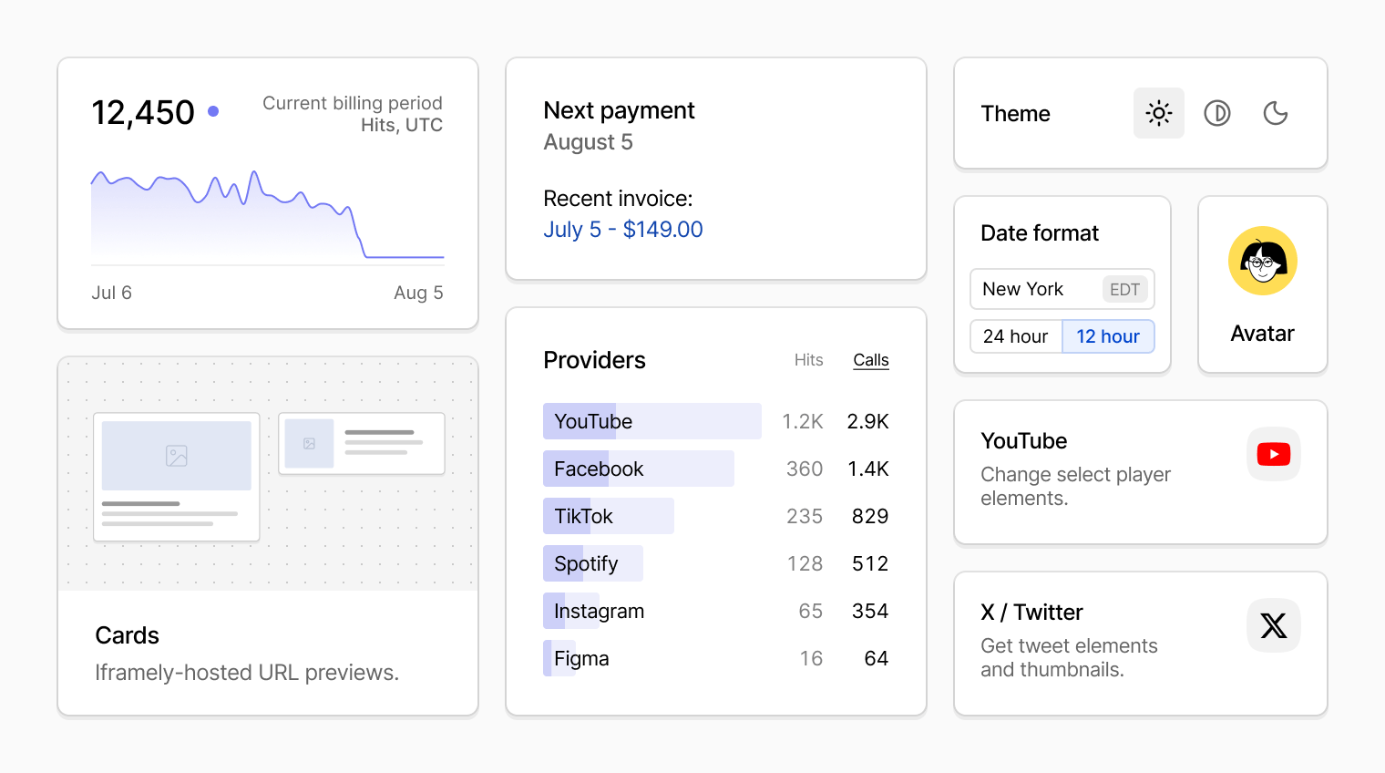Open the Cards heading
1385x773 pixels.
click(127, 635)
